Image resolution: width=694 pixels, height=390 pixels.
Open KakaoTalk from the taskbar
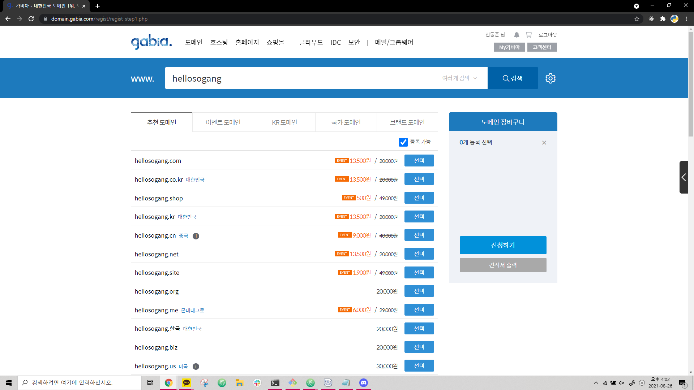[x=187, y=383]
